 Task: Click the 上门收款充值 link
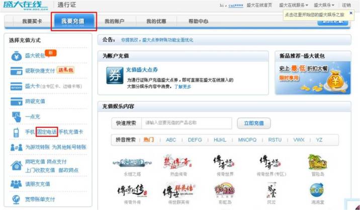point(40,170)
